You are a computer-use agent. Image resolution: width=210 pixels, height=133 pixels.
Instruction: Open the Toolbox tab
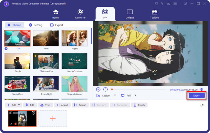point(154,14)
